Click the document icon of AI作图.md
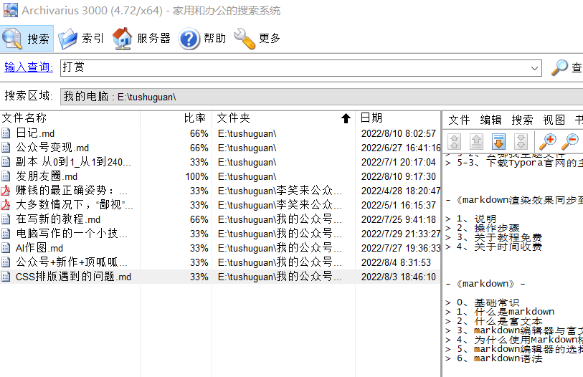Viewport: 583px width, 377px height. (x=6, y=248)
